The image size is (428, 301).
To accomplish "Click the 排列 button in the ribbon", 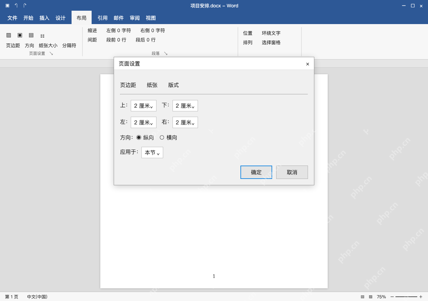I will tap(248, 42).
